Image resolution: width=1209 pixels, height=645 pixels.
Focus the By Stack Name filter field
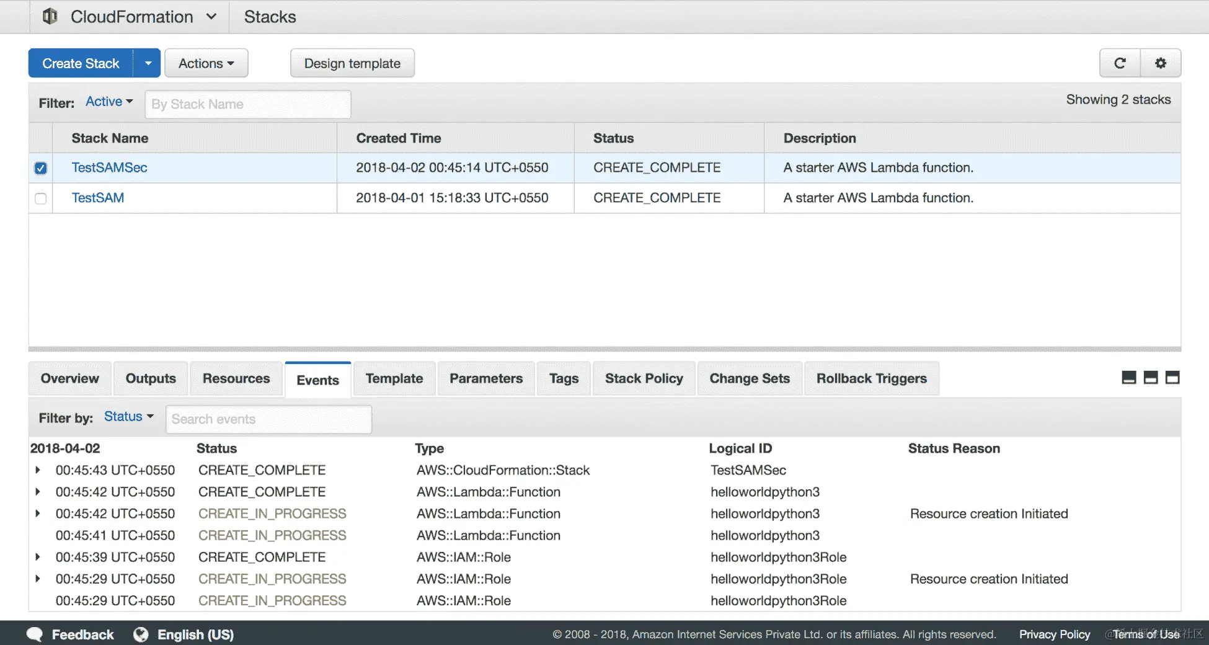tap(248, 104)
